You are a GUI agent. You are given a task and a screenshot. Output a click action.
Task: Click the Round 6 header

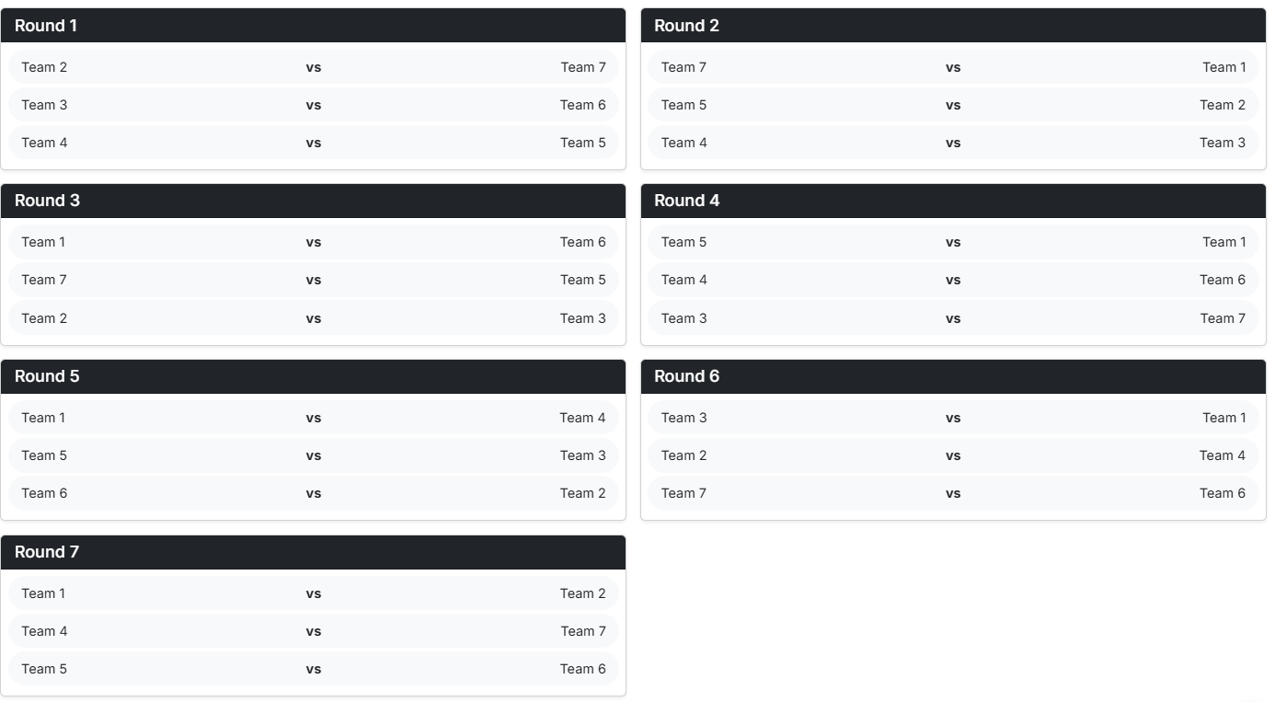(687, 376)
